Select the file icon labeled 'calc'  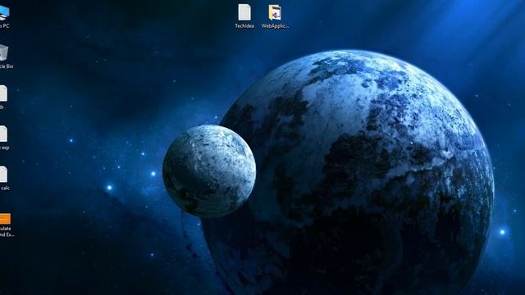tap(3, 175)
